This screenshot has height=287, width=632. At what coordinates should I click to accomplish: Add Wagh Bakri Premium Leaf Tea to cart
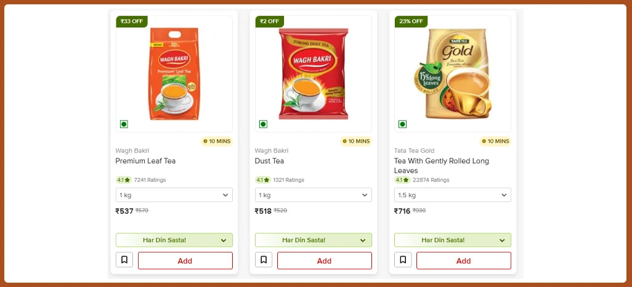(x=185, y=261)
